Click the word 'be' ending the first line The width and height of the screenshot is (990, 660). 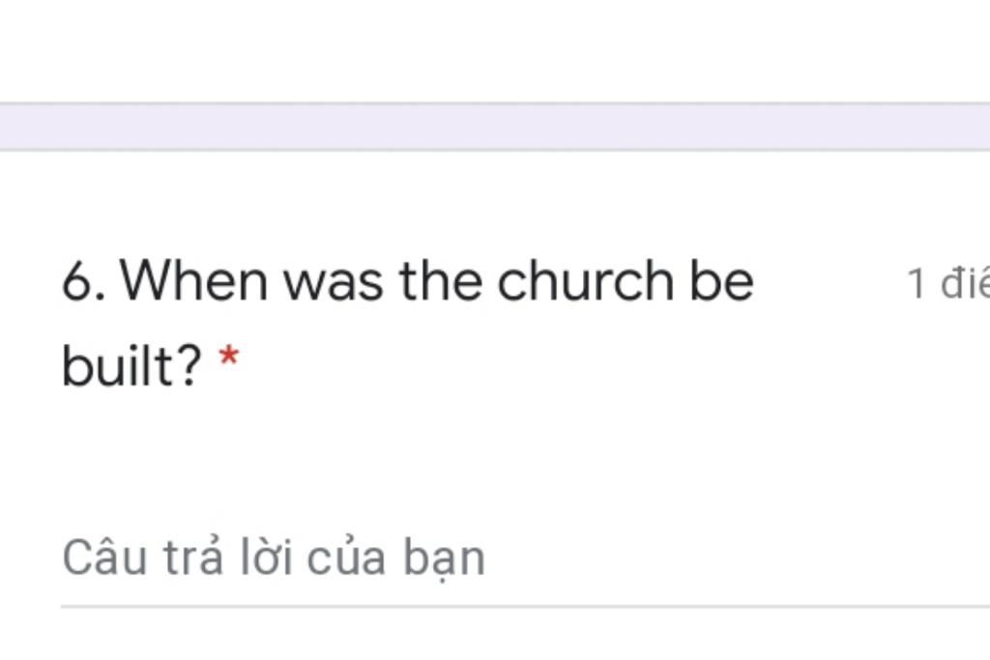point(721,281)
